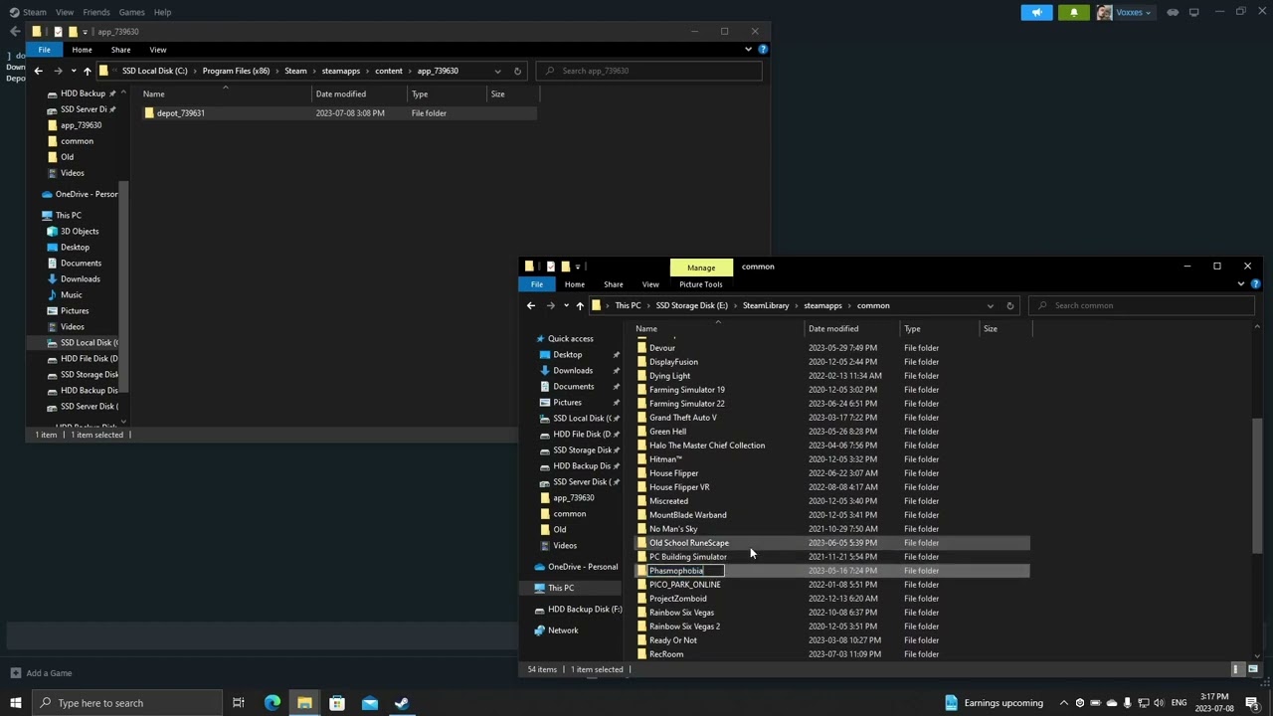Switch Steam to Big Picture mode icon
The image size is (1273, 716).
1193,12
